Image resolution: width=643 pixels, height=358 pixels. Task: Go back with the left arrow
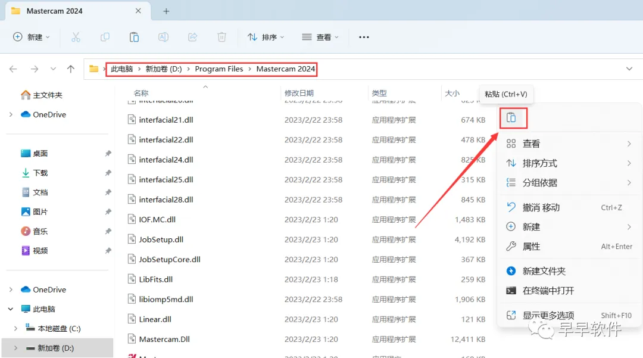click(x=13, y=69)
